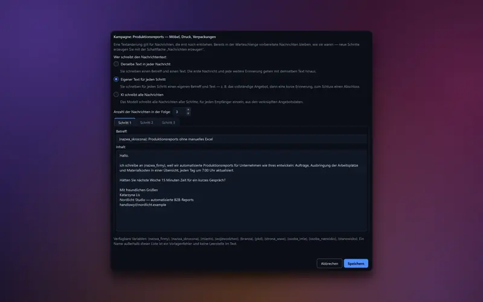Click the 'Inhalt:' label
Screen dimensions: 483x302
121,147
